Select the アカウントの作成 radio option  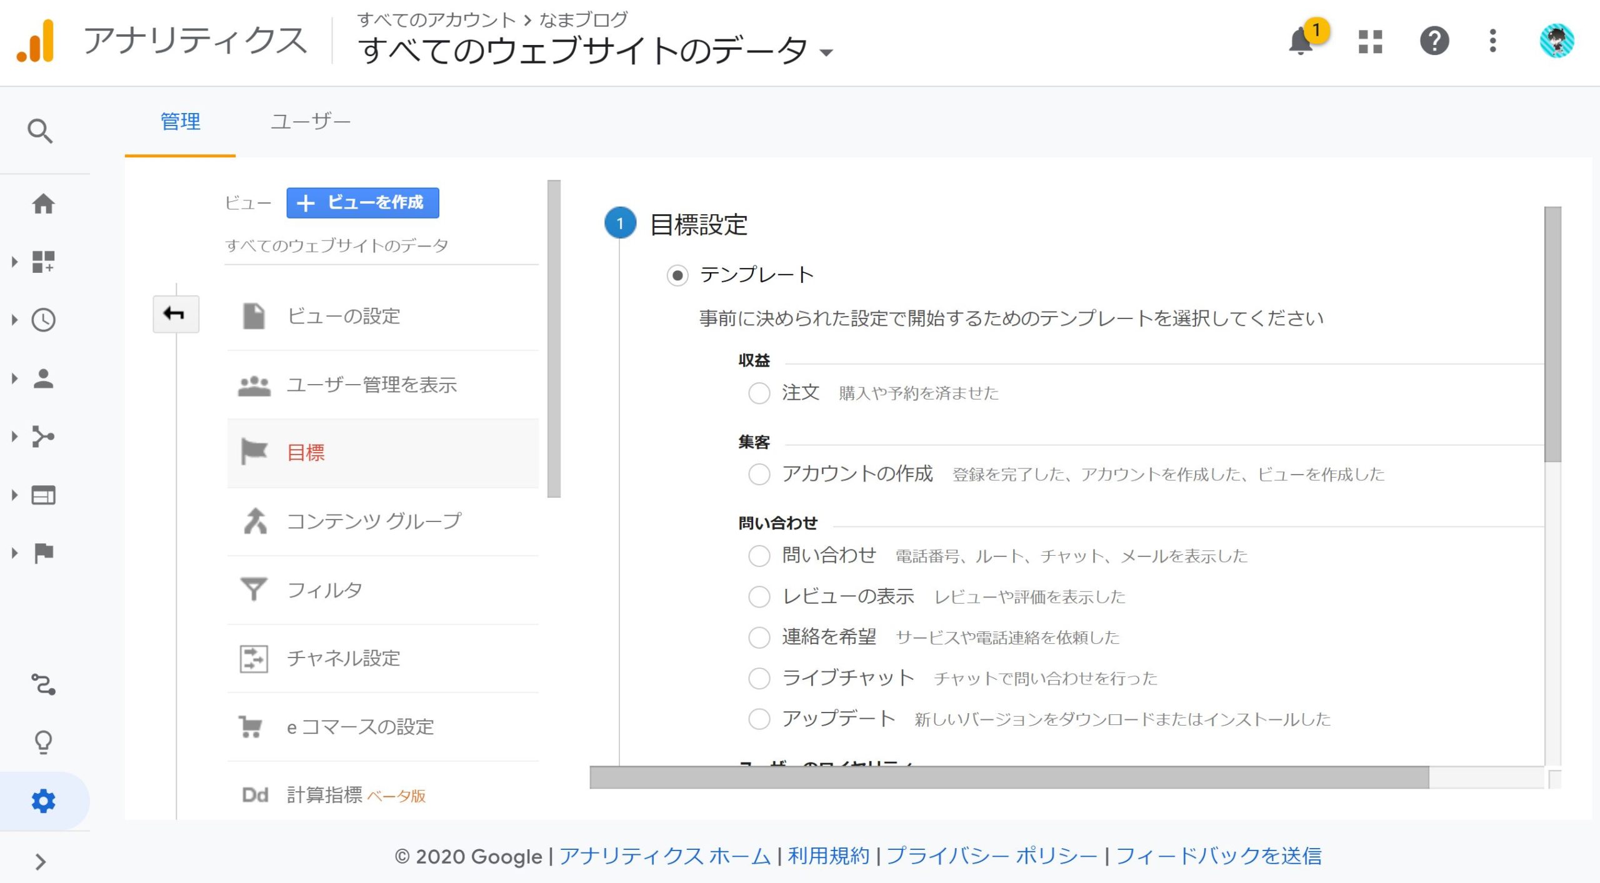pos(759,474)
